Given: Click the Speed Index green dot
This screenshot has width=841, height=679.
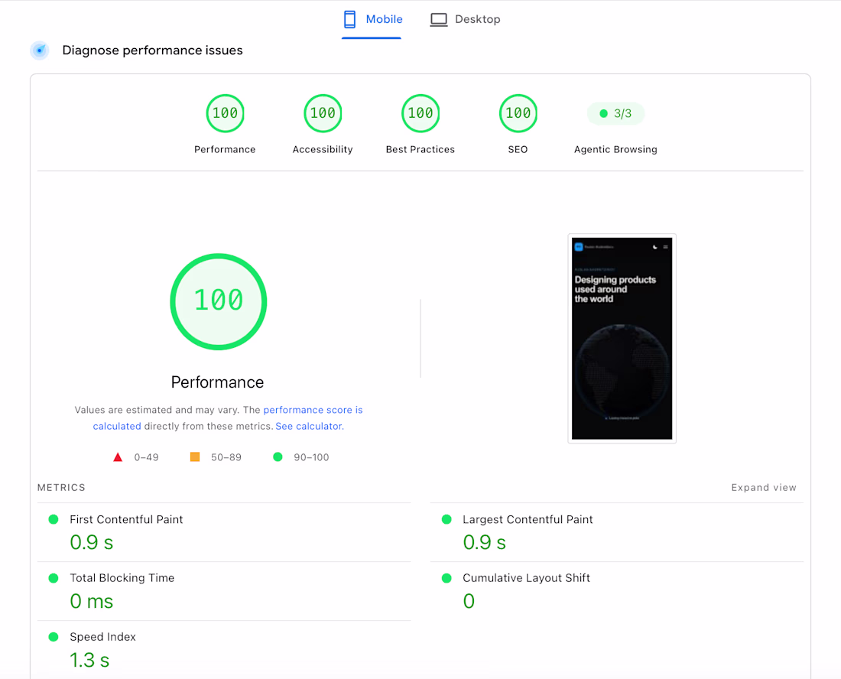Looking at the screenshot, I should (x=54, y=637).
